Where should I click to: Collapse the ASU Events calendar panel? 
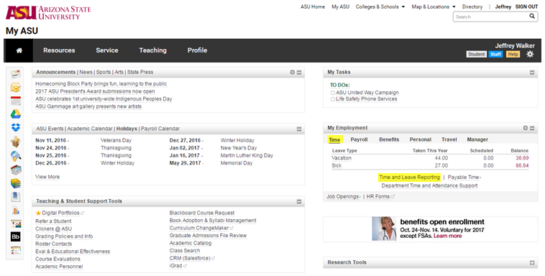[x=299, y=129]
